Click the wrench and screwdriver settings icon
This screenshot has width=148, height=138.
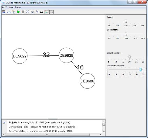pos(33,12)
